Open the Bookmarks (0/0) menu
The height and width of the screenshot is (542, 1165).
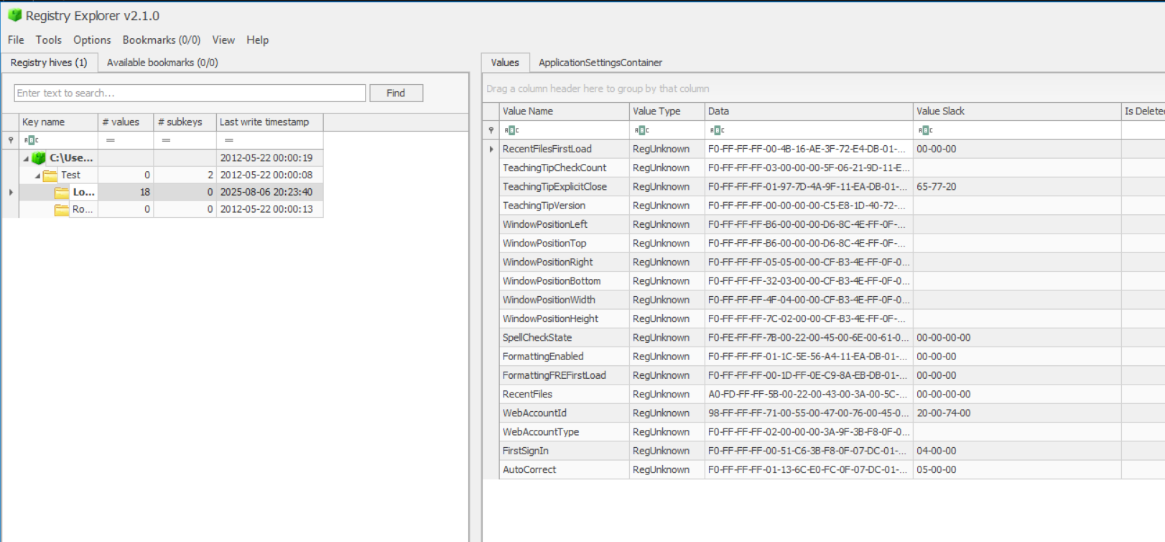[x=162, y=40]
